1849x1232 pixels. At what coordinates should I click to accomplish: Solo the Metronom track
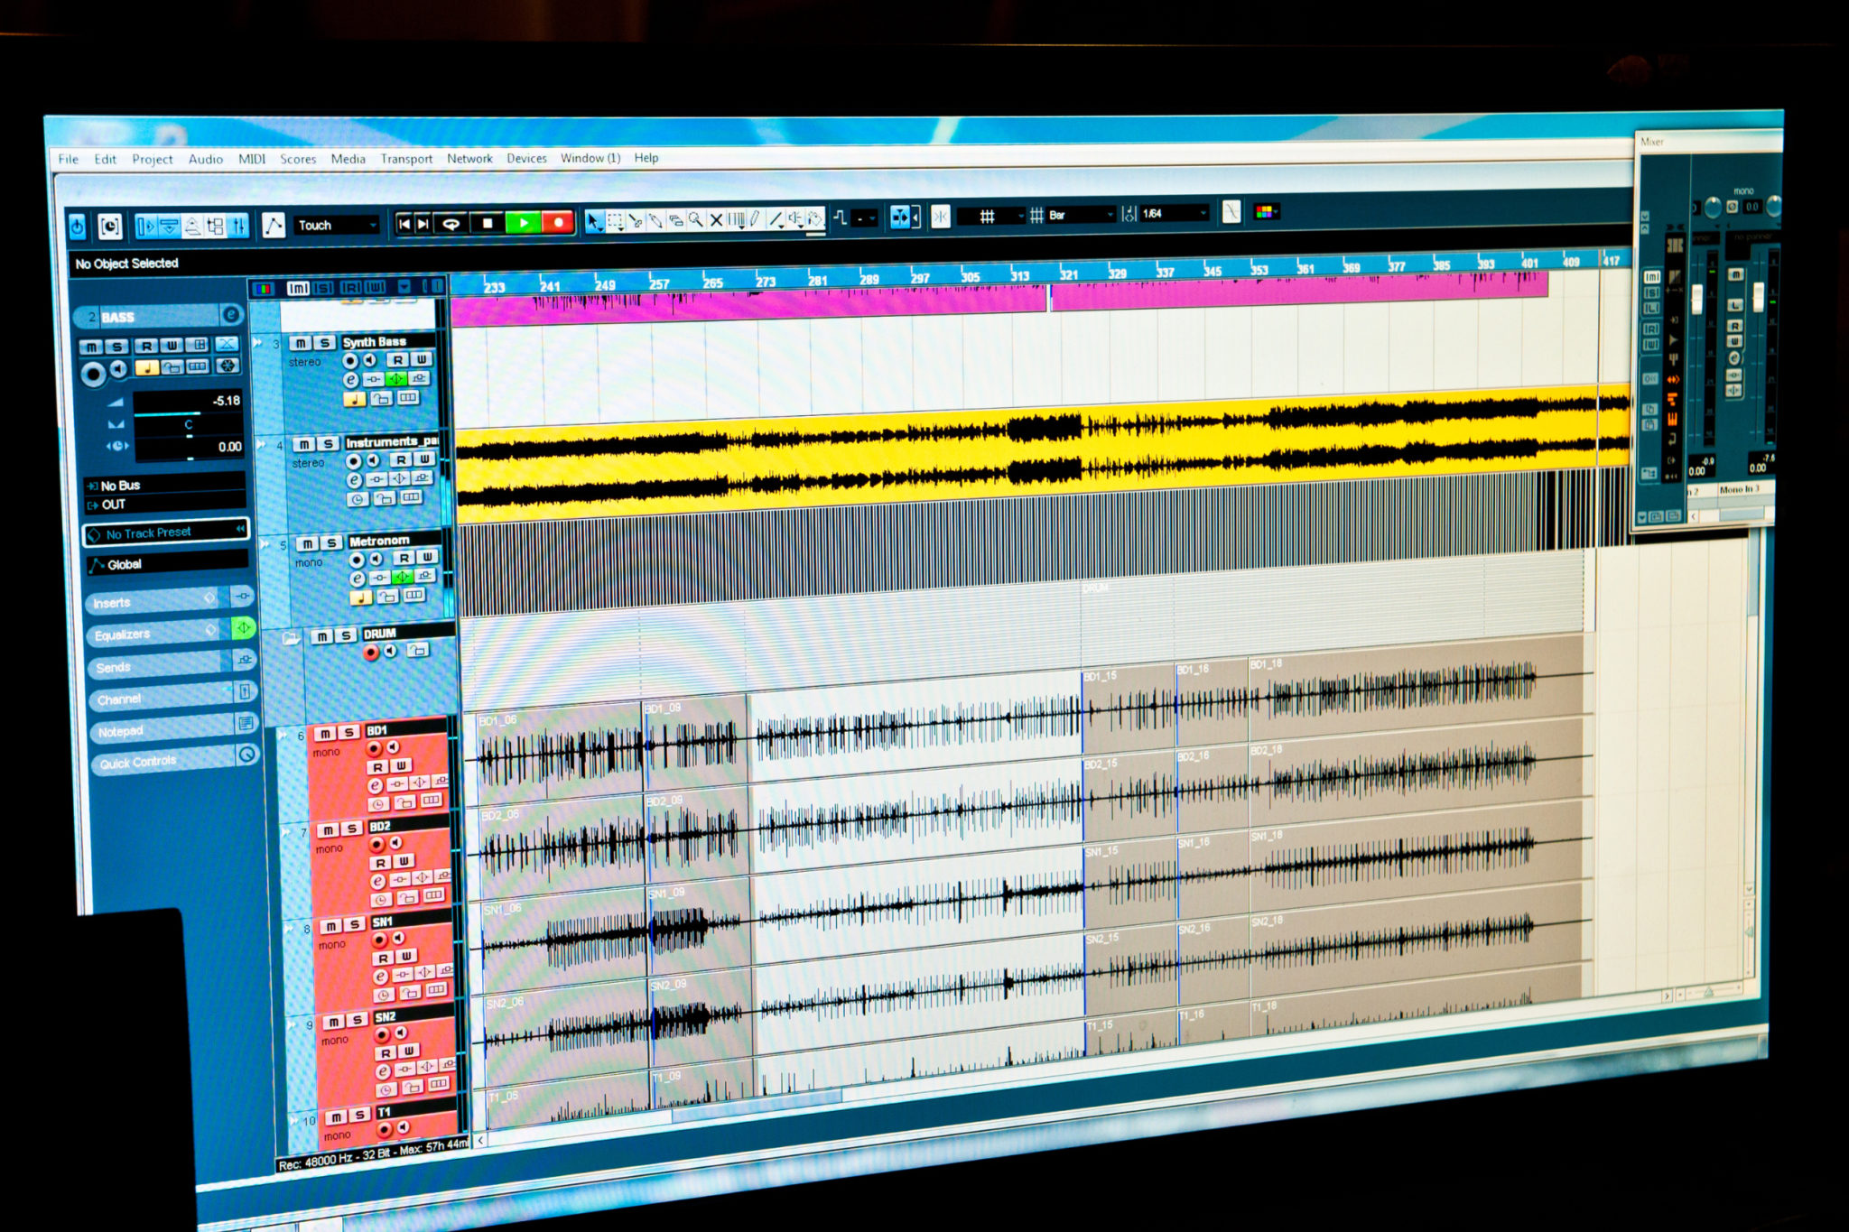(330, 542)
